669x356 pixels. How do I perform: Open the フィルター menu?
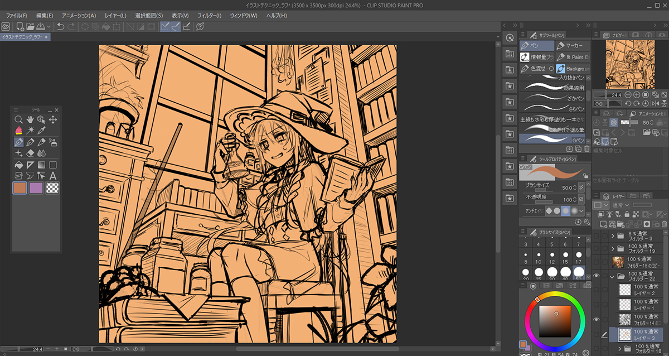click(x=209, y=16)
